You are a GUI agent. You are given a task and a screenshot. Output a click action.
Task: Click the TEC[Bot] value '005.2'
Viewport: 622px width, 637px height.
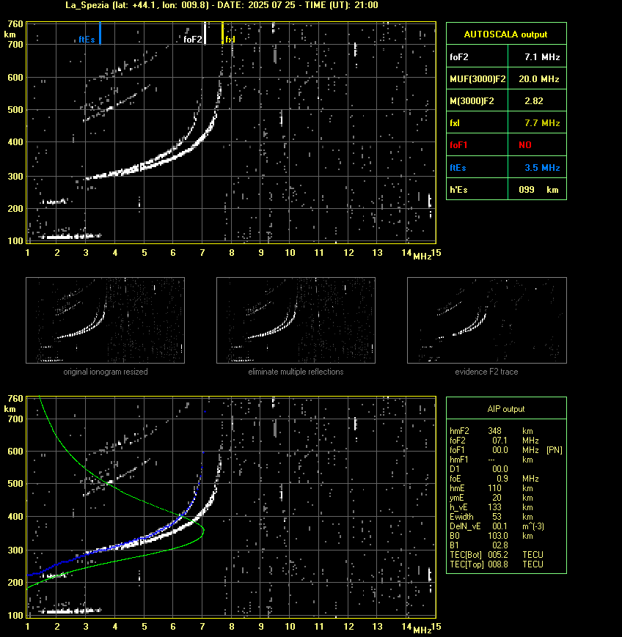pos(497,555)
